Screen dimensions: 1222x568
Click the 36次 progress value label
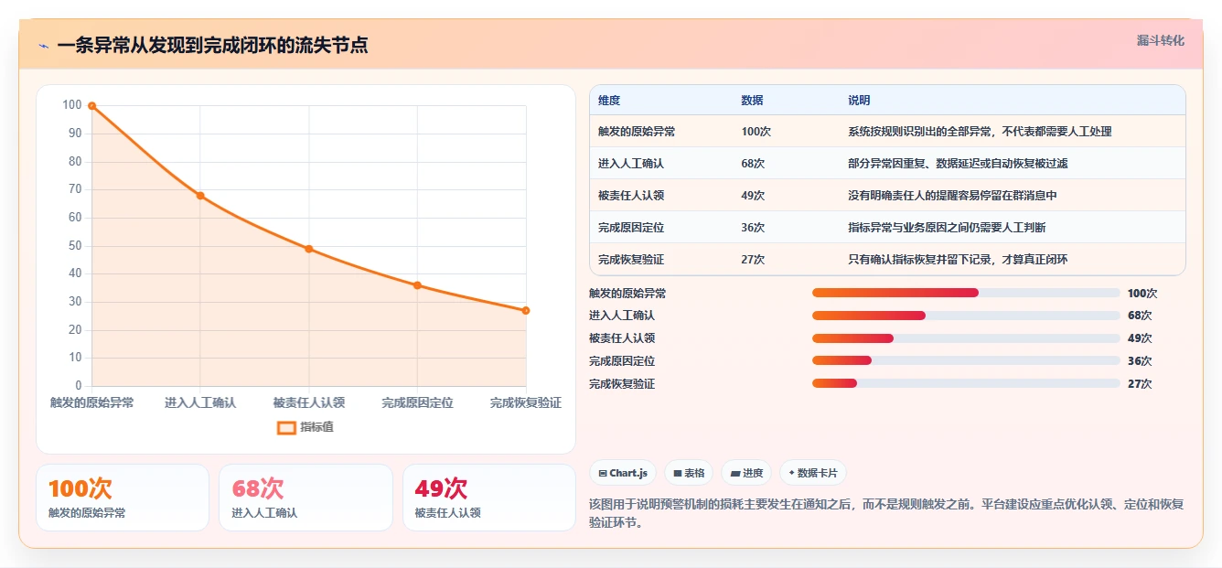(1140, 361)
